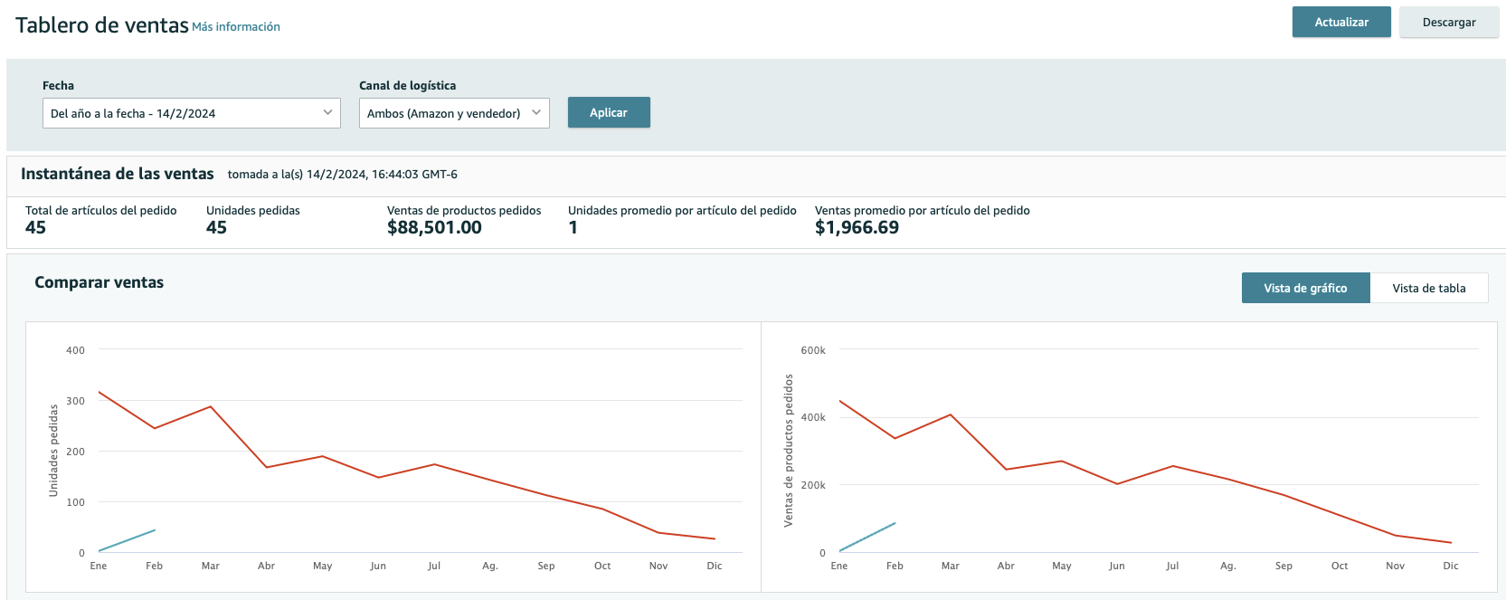Click the Actualizar button
Image resolution: width=1506 pixels, height=600 pixels.
(1341, 22)
